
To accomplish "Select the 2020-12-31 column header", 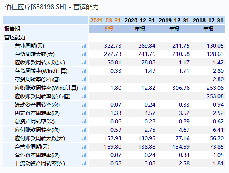I will tap(140, 20).
